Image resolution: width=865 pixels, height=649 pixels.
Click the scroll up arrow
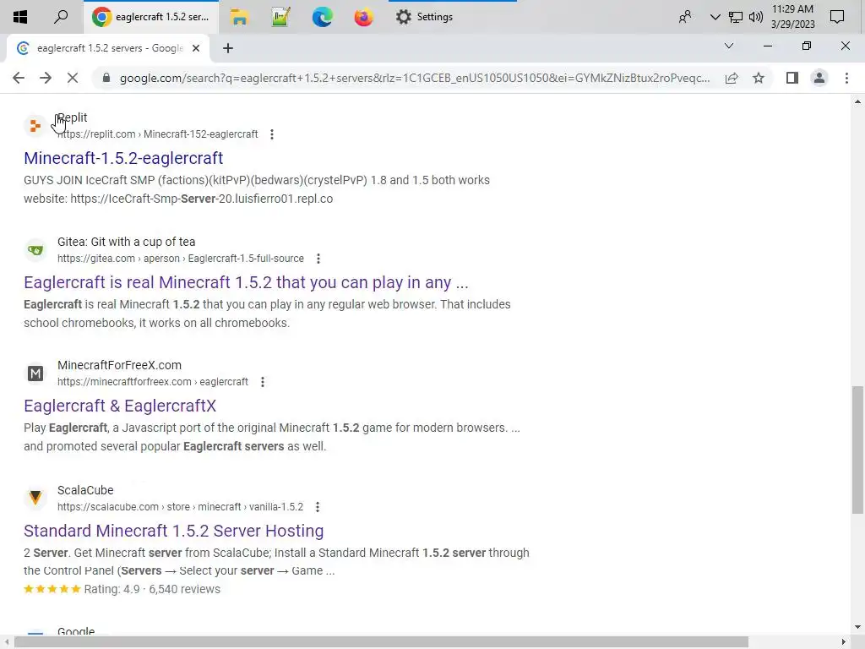click(857, 101)
